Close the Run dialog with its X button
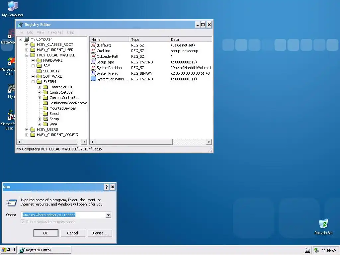This screenshot has width=340, height=255. [x=113, y=187]
